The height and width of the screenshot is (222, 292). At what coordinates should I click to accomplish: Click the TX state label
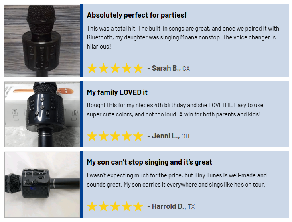pyautogui.click(x=191, y=207)
